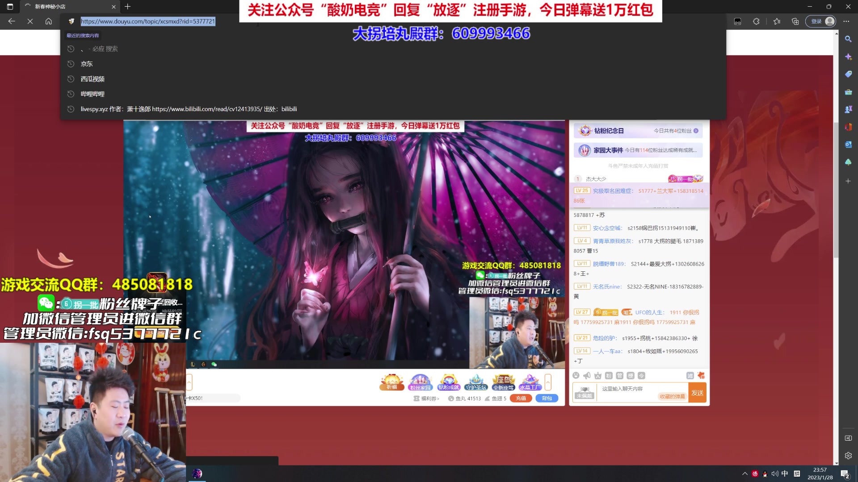Open the 水晶工厂 crystal factory icon
Screen dimensions: 858x482
point(530,382)
